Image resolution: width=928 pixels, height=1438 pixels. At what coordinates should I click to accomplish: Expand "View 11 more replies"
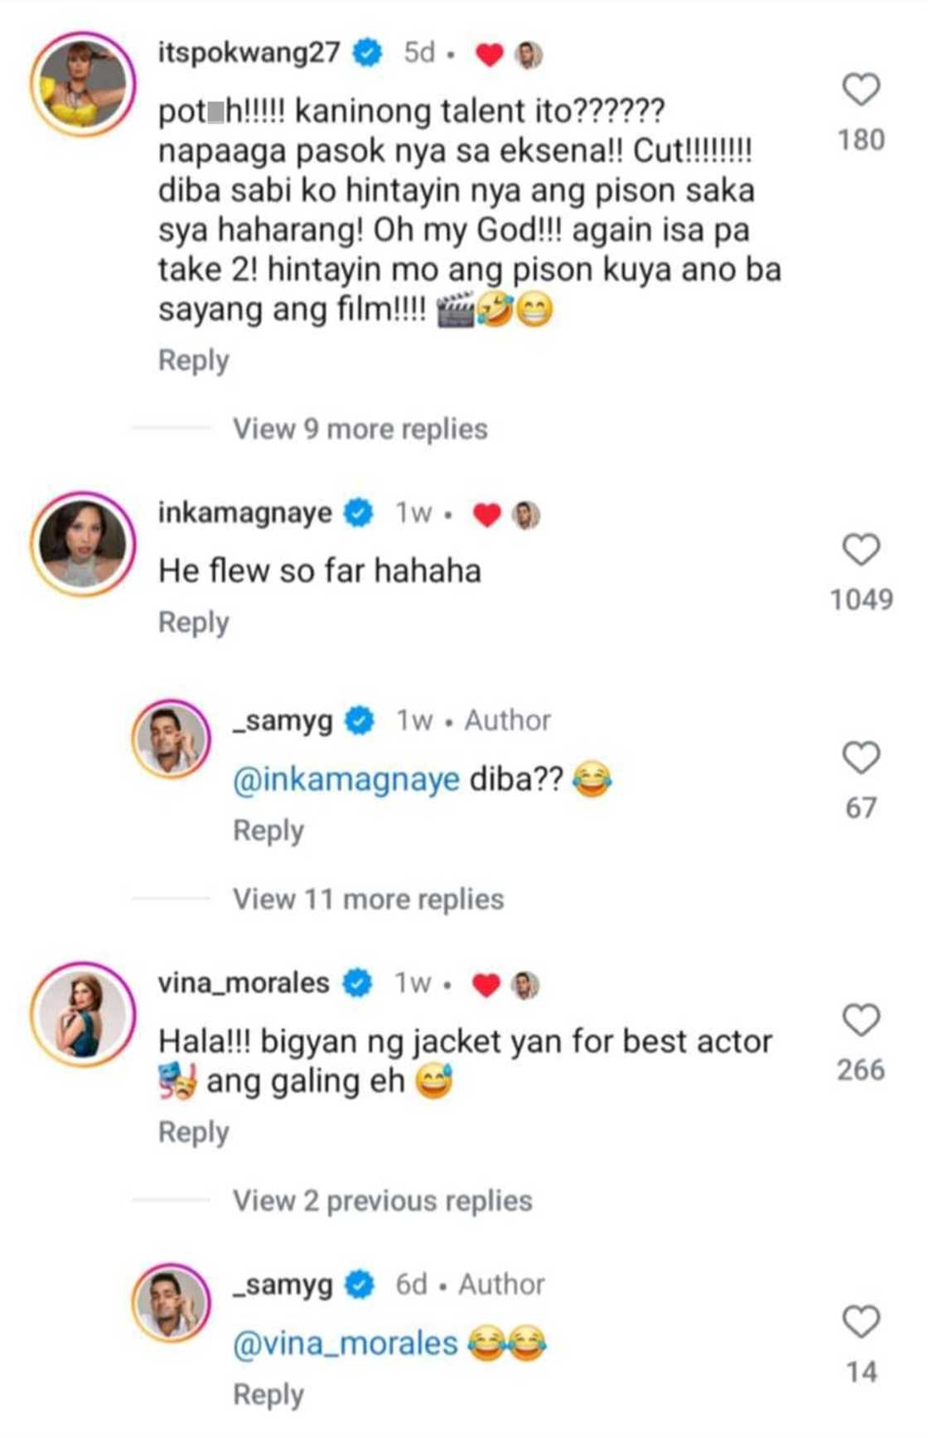tap(368, 899)
